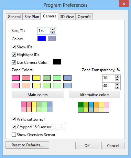Pick the blue camera color swatch

pyautogui.click(x=41, y=39)
